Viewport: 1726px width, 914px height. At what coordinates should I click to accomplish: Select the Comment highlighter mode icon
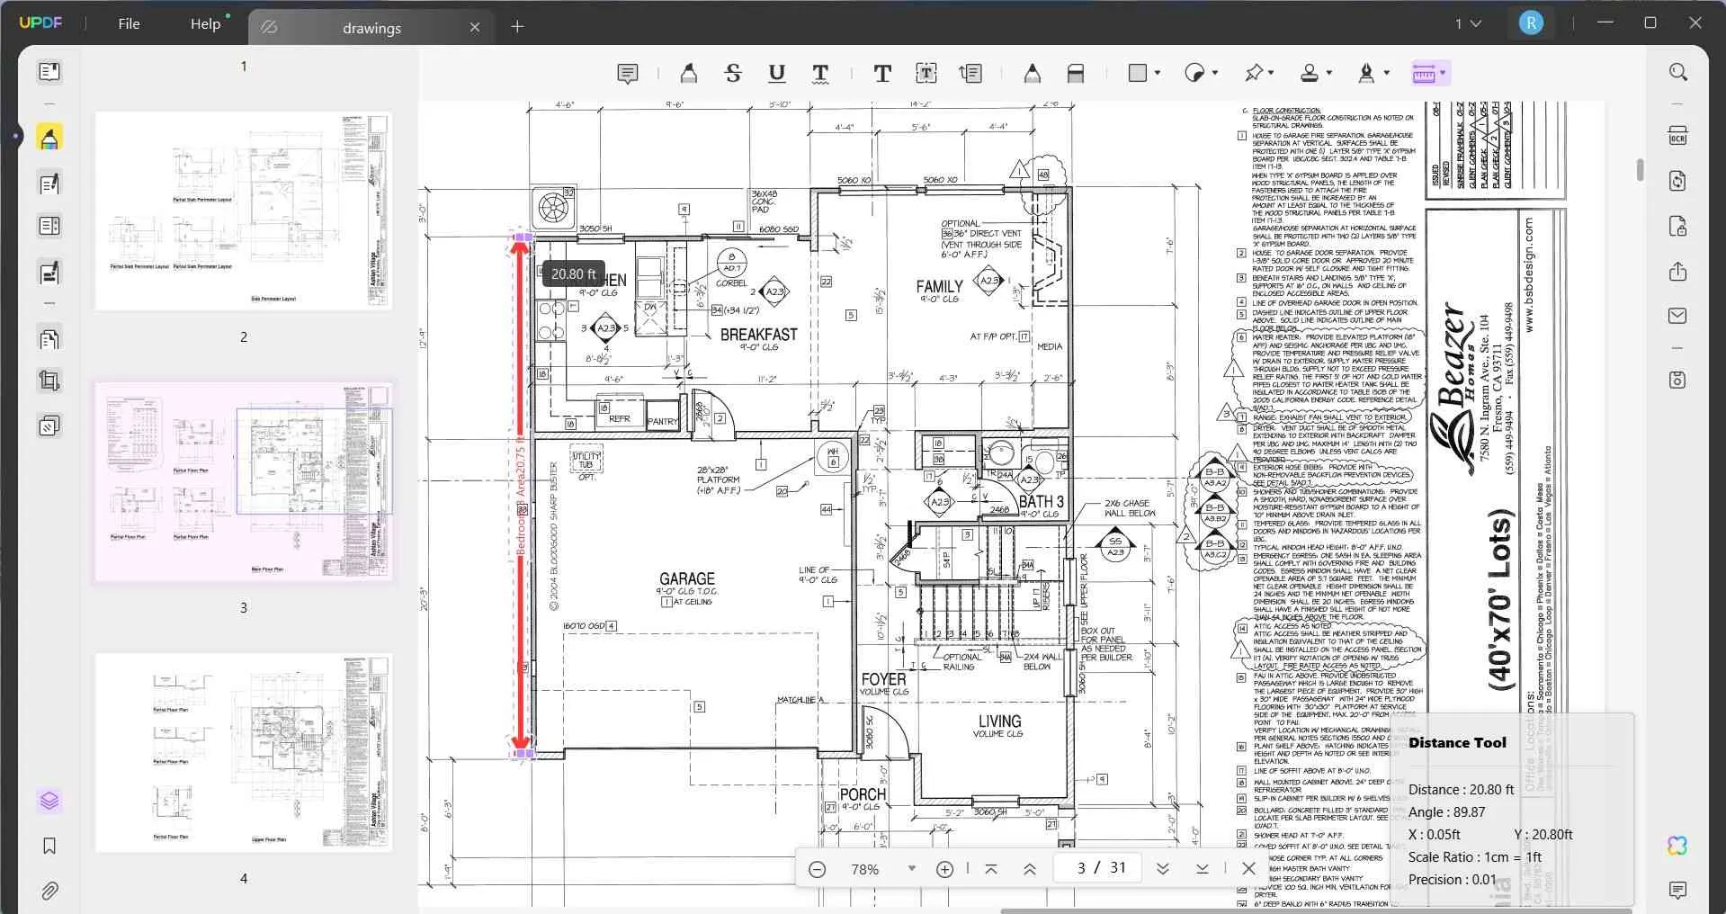(49, 138)
